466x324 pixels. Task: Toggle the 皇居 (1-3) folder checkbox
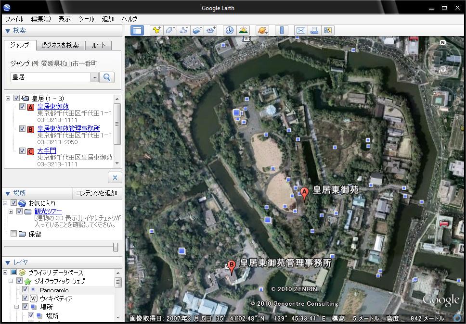pyautogui.click(x=16, y=98)
